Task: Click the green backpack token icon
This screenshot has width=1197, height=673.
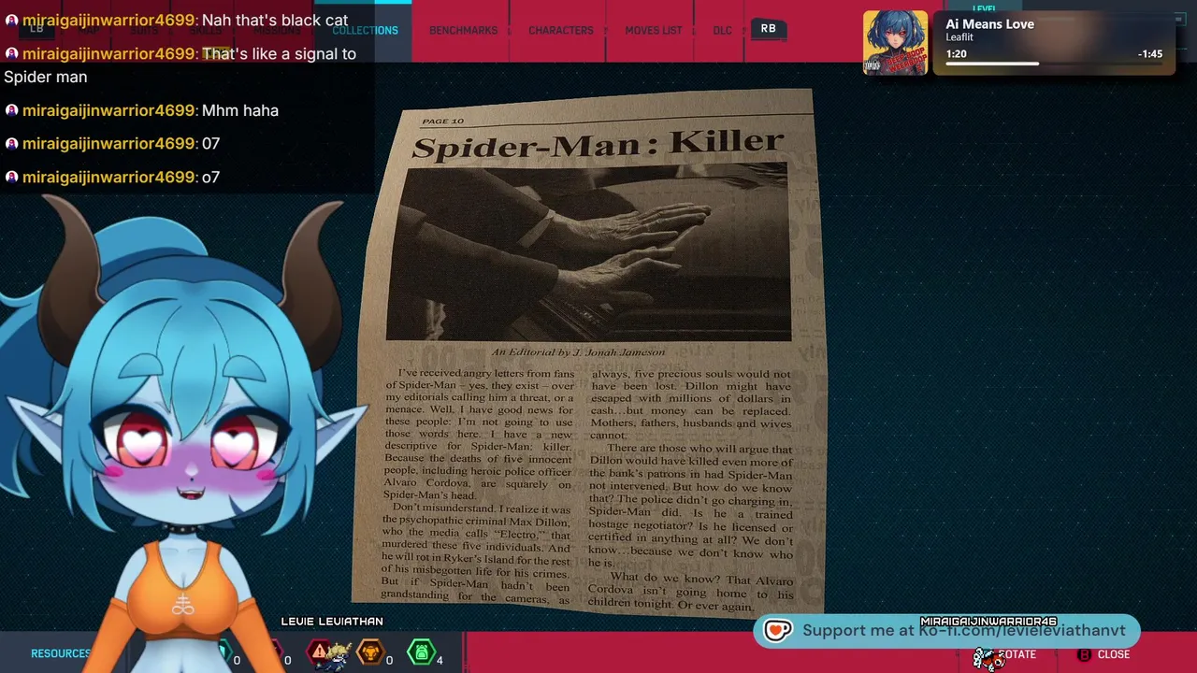Action: click(x=422, y=652)
